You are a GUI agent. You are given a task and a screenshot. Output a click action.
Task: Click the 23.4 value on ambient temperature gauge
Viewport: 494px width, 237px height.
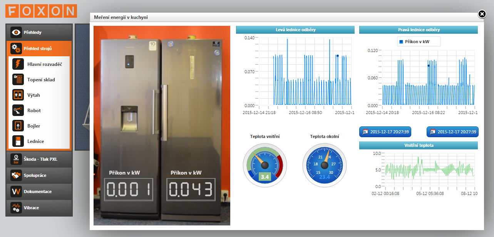coord(325,177)
